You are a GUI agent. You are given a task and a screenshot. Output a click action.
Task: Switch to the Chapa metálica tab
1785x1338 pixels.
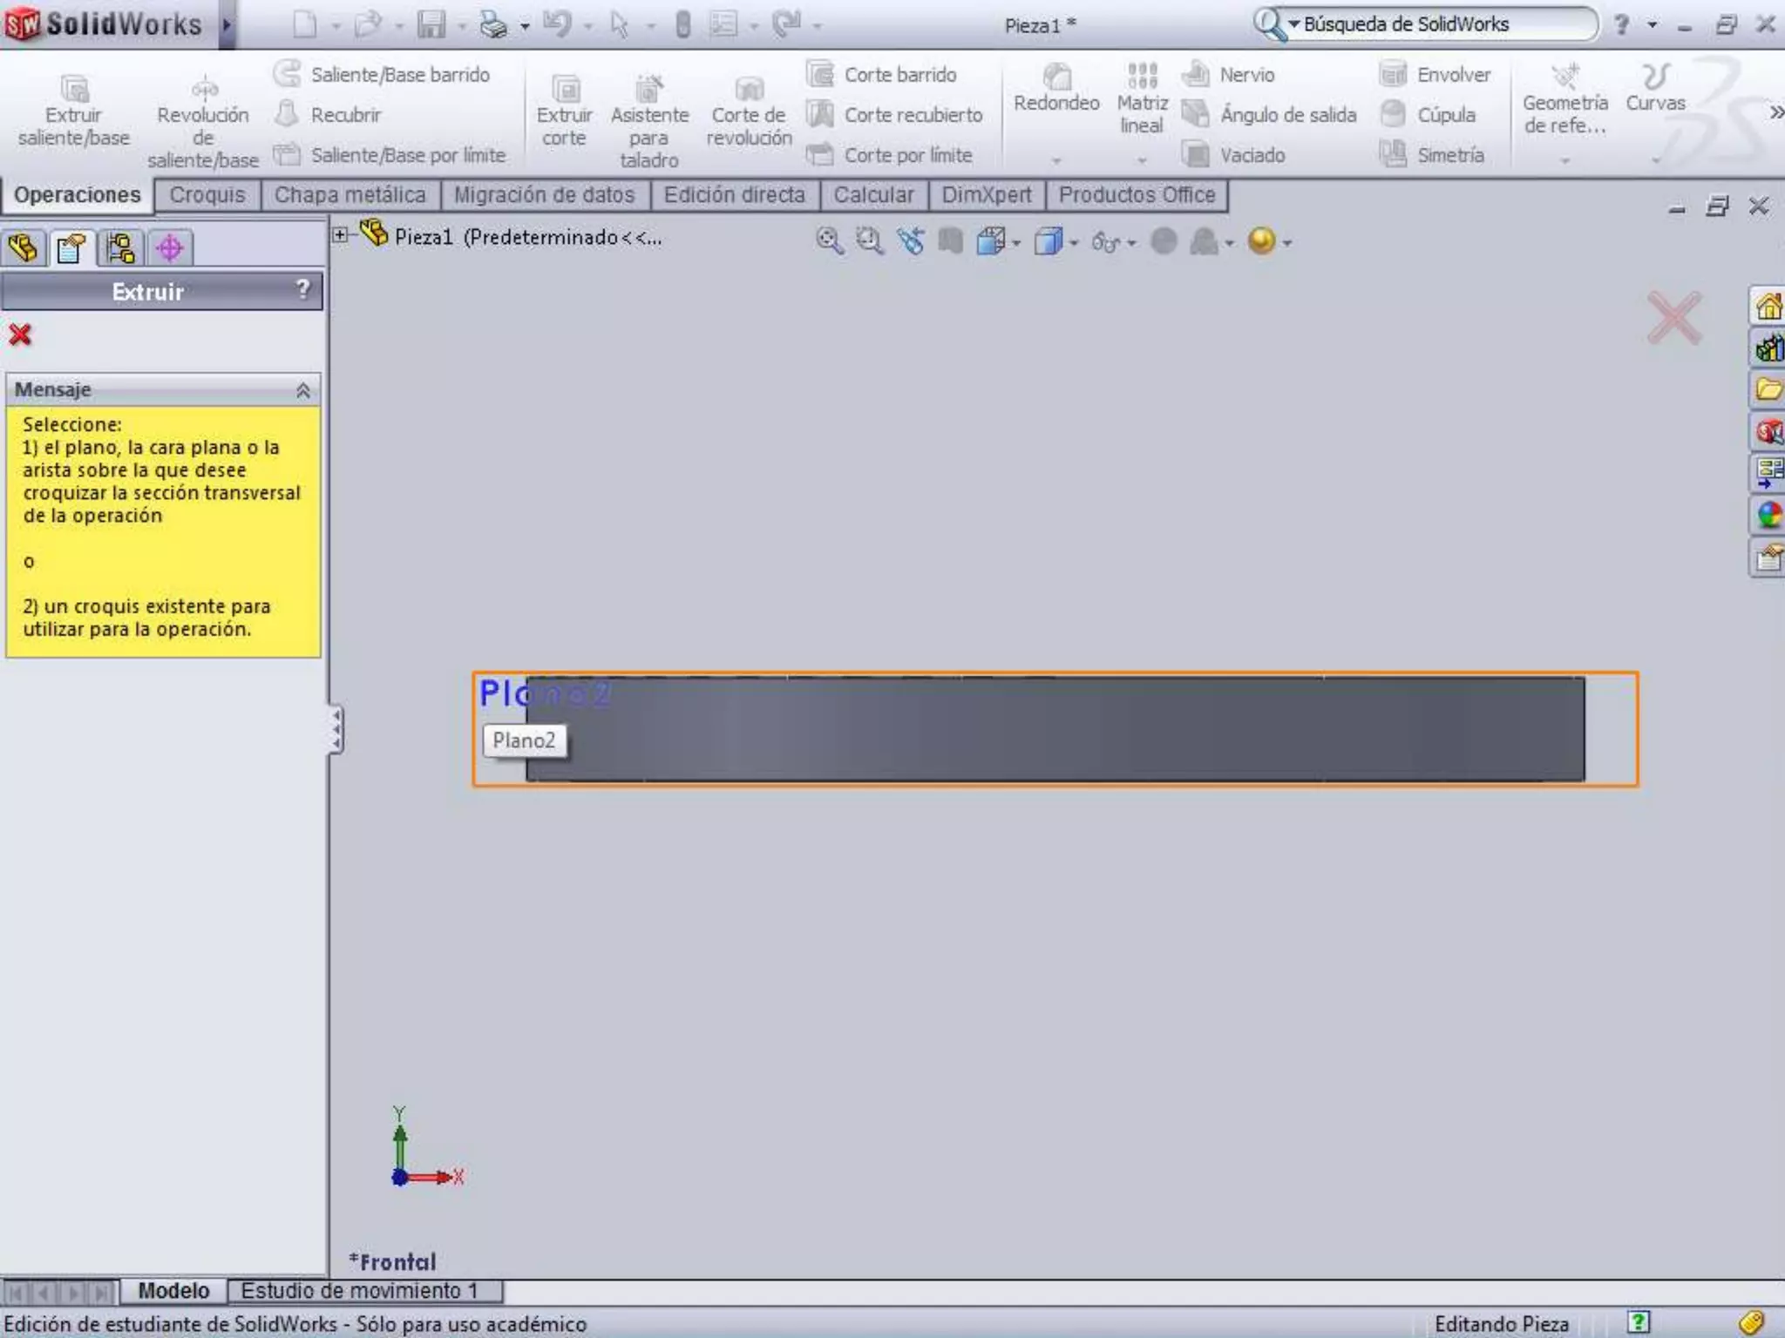pyautogui.click(x=350, y=195)
